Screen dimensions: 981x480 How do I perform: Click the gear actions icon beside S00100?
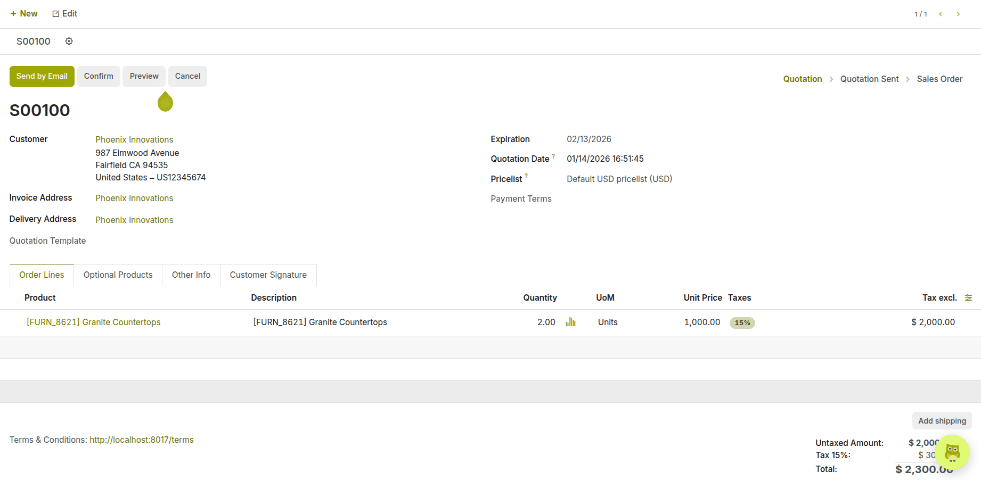[x=69, y=41]
